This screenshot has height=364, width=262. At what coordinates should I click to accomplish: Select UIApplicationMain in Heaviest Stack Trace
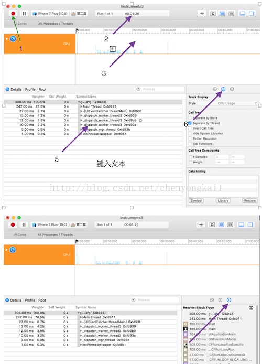click(222, 334)
